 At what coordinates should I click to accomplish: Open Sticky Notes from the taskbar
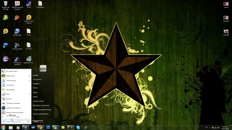(x=63, y=127)
